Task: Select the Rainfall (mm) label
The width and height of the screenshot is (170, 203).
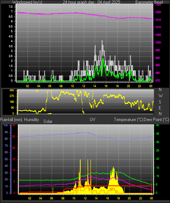Action: click(11, 120)
